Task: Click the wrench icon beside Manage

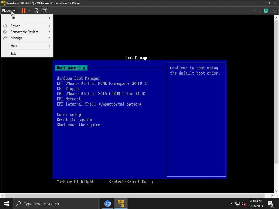Action: pos(5,38)
